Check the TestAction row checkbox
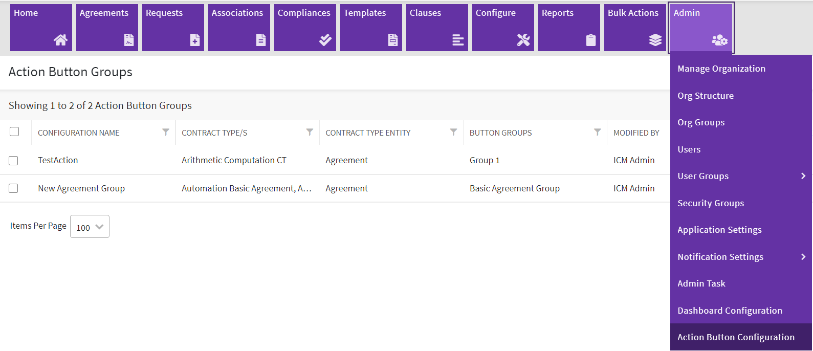Screen dimensions: 813x351 tap(13, 161)
